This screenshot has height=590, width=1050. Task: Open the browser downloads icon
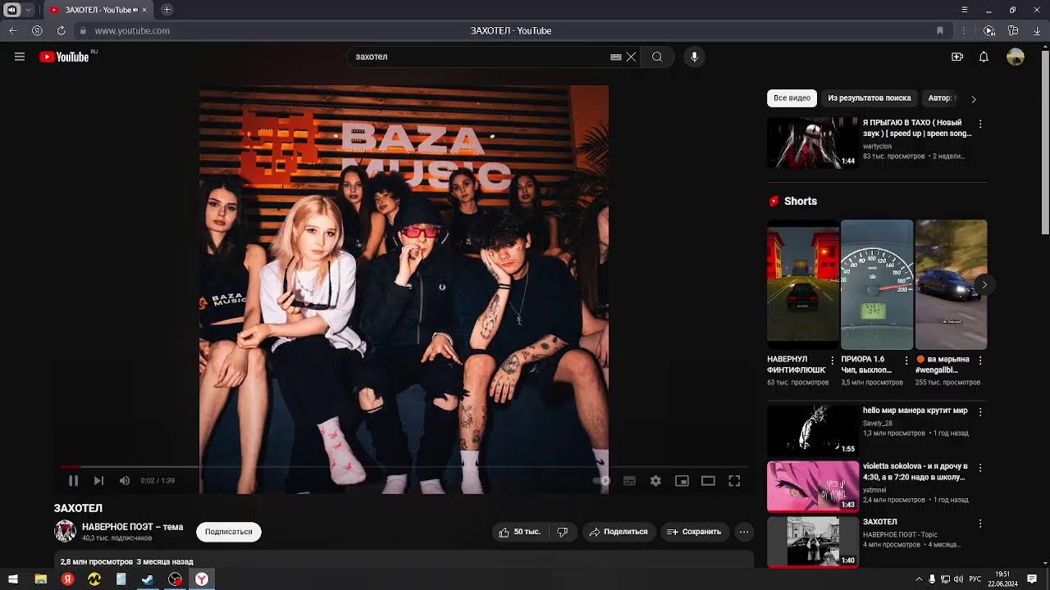coord(1038,30)
